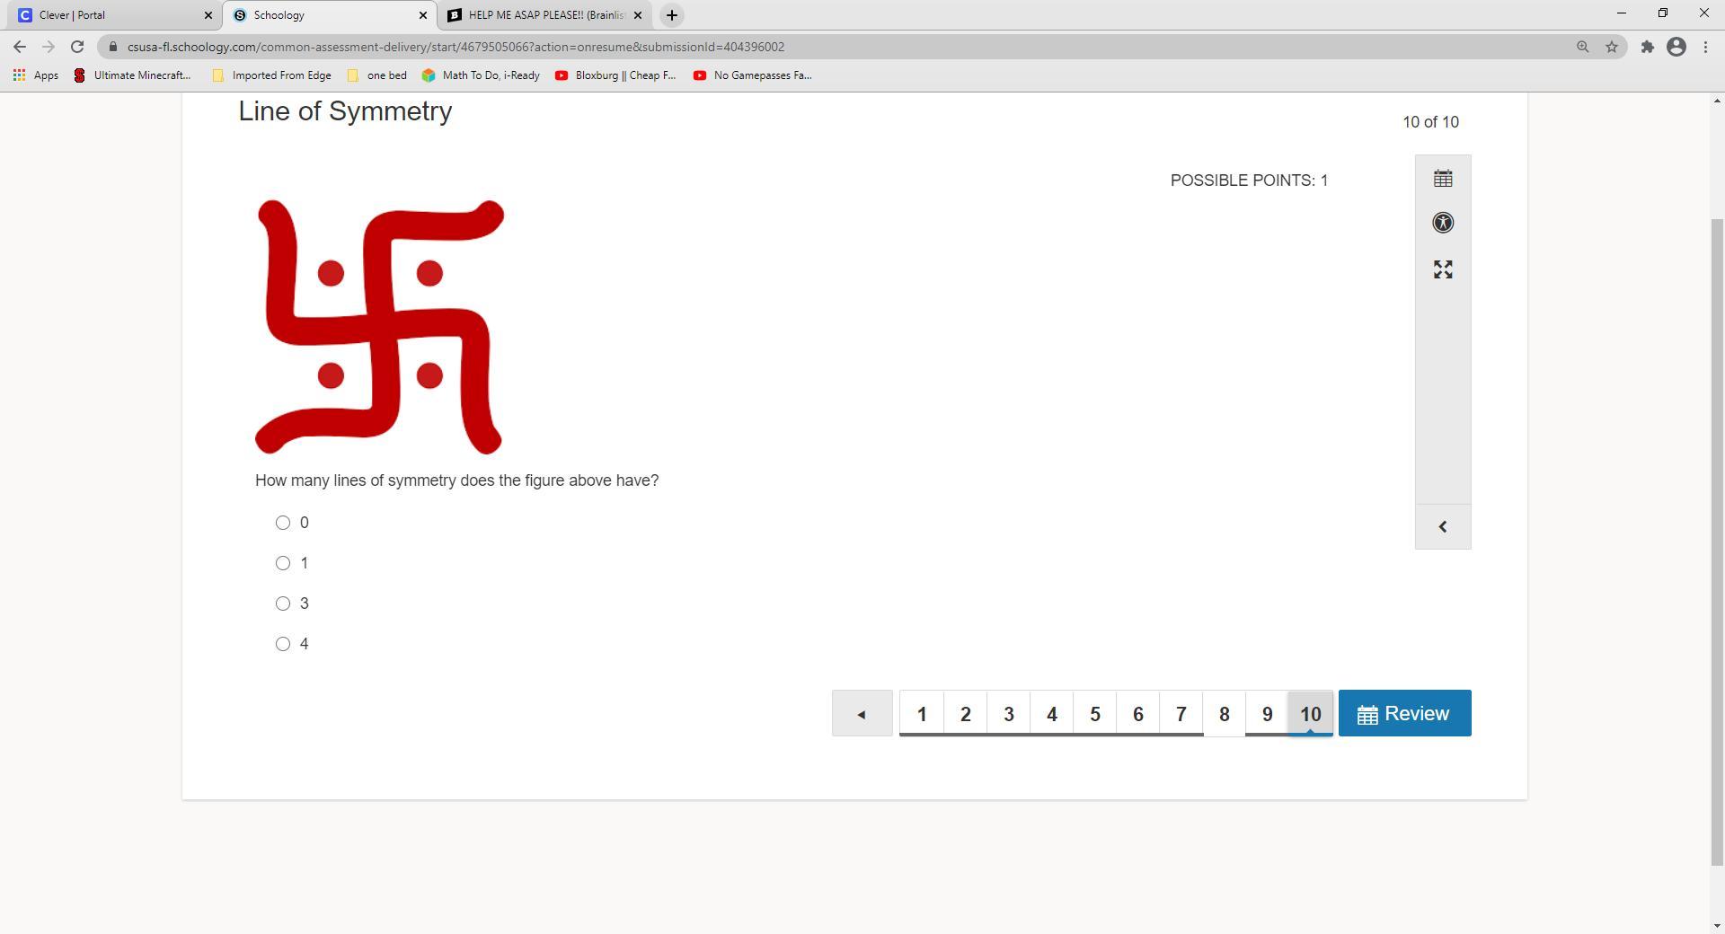Jump to question 6
The height and width of the screenshot is (934, 1725).
pos(1138,714)
